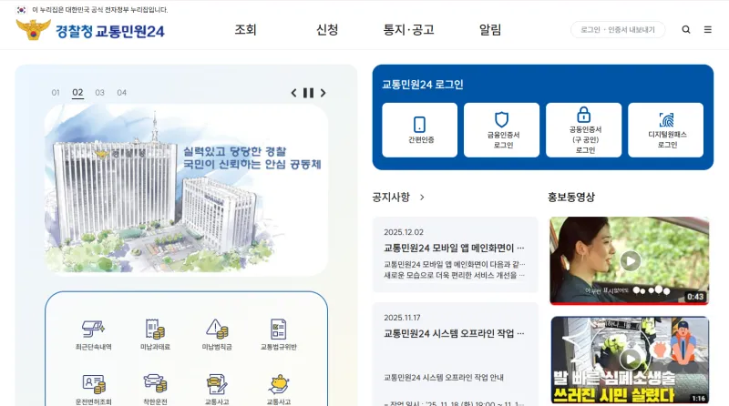729x406 pixels.
Task: Select the 미납범칙금 warning icon
Action: click(217, 330)
